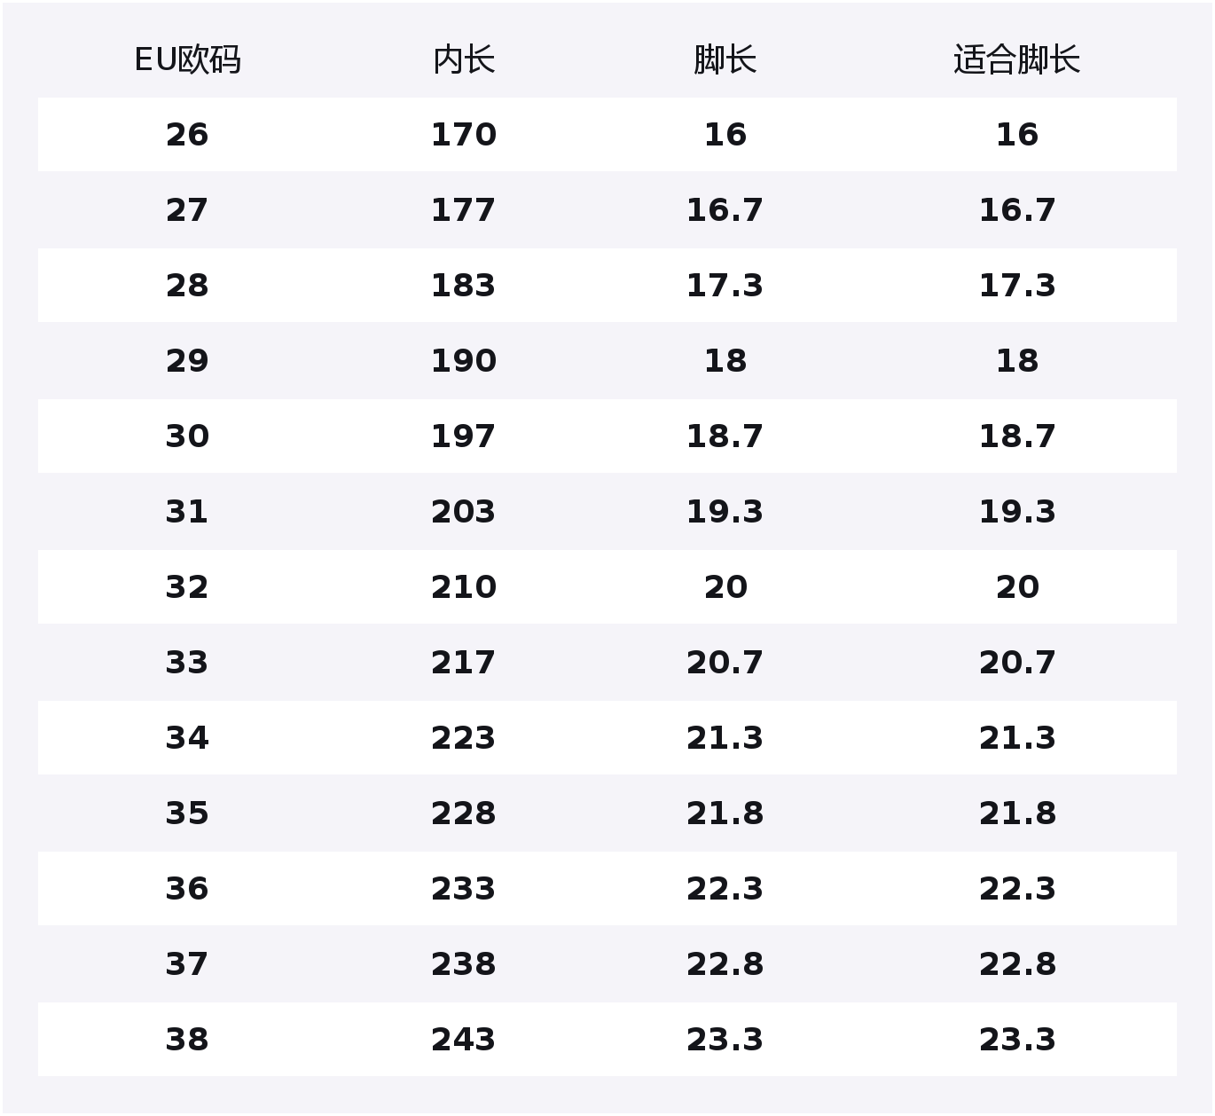Select EU size 30 cell
The image size is (1215, 1116).
[x=187, y=436]
